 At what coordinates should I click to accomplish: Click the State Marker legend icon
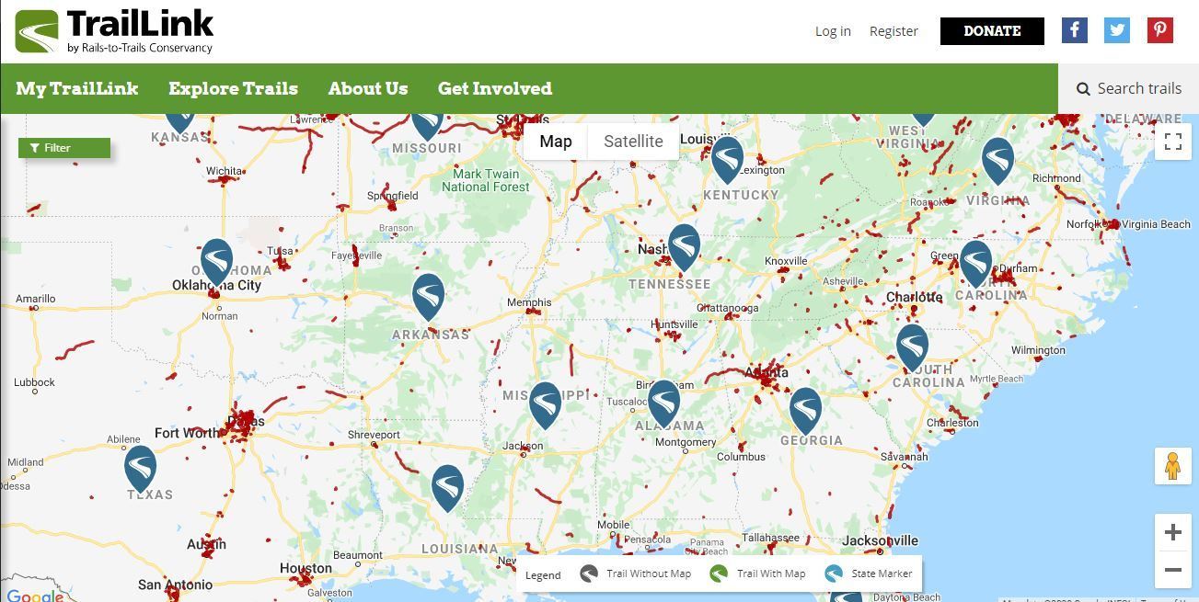click(x=834, y=574)
